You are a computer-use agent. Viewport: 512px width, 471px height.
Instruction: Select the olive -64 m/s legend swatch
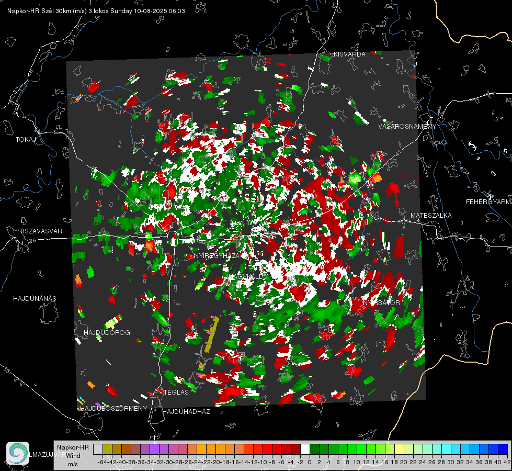coord(107,450)
